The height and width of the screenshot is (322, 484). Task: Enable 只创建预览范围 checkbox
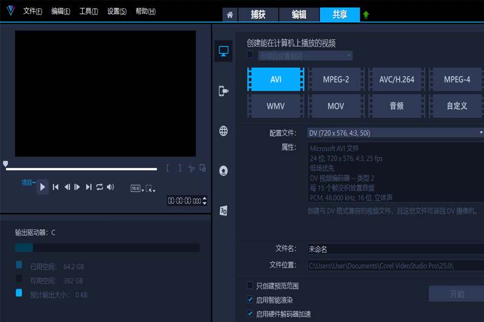250,286
